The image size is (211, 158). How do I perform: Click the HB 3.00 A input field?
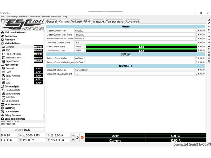pos(60,140)
